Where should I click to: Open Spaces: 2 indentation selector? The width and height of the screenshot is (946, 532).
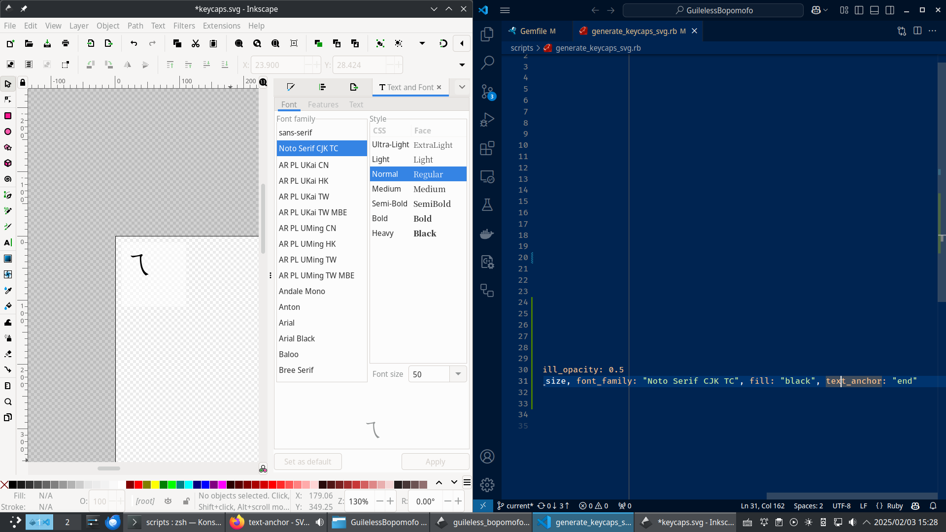point(808,506)
